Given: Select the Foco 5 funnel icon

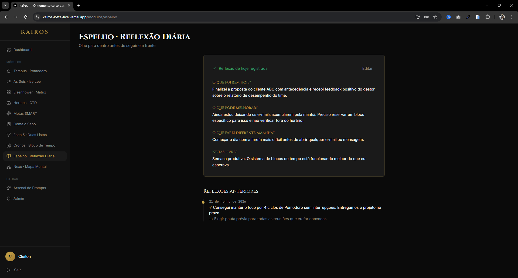Looking at the screenshot, I should pyautogui.click(x=9, y=135).
